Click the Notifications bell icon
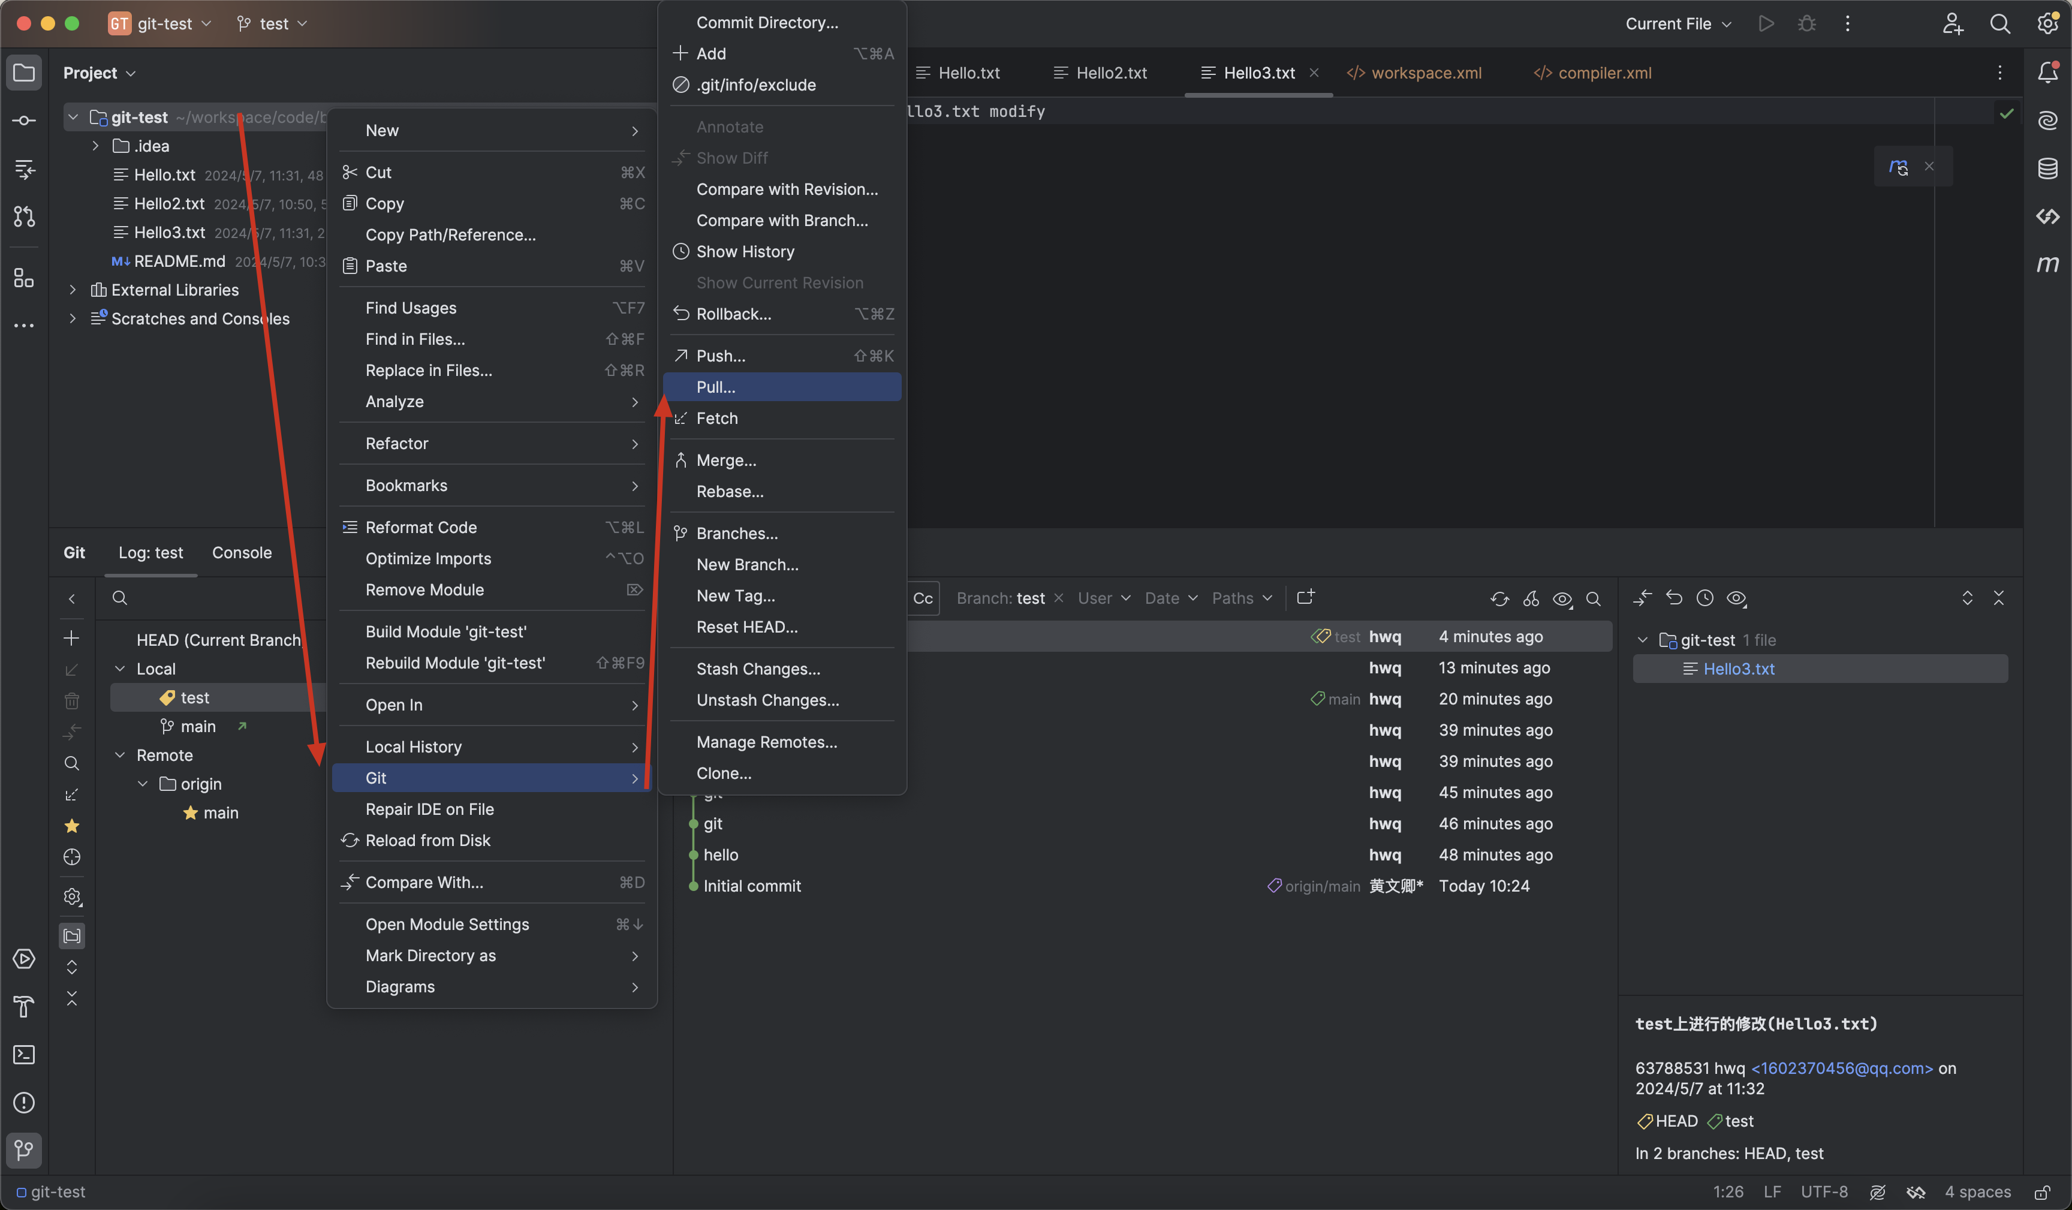This screenshot has width=2072, height=1210. pos(2047,73)
